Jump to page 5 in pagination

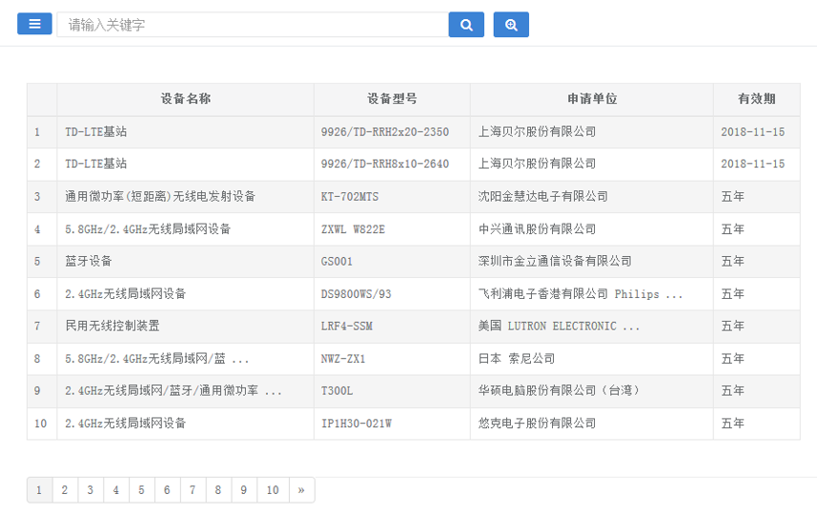pyautogui.click(x=141, y=490)
